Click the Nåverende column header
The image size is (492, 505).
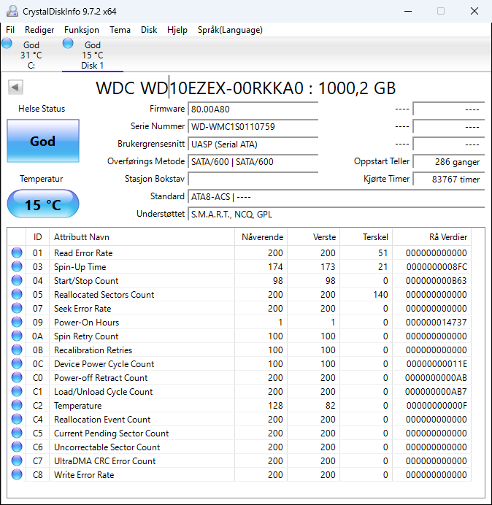tap(261, 237)
